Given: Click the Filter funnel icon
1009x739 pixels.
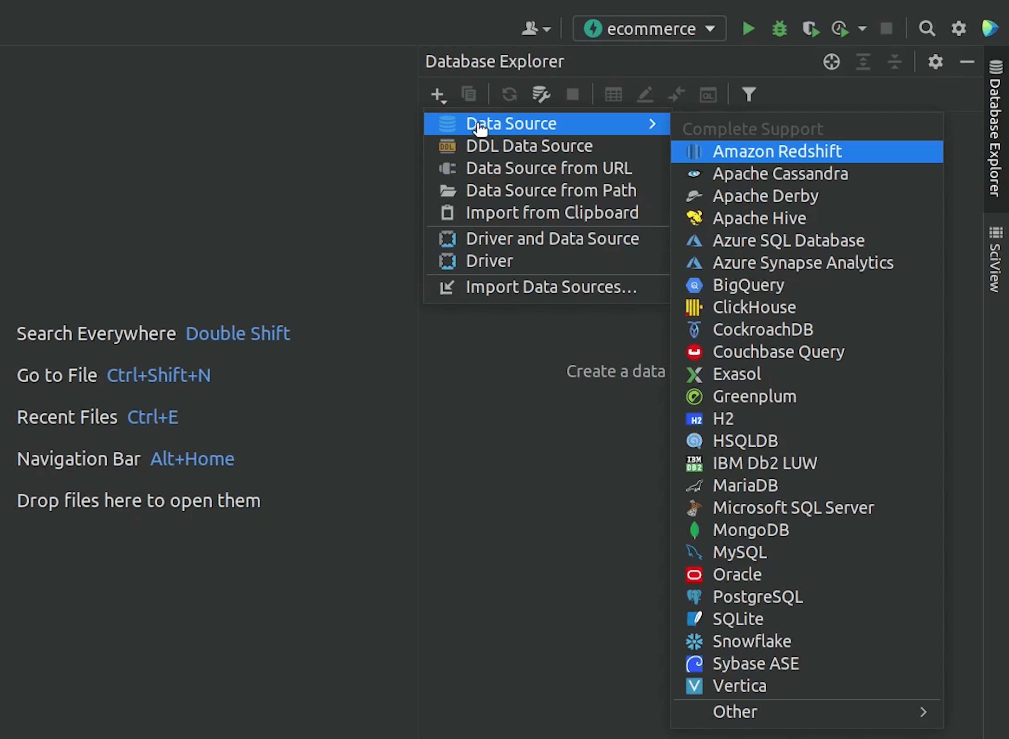Looking at the screenshot, I should 749,95.
